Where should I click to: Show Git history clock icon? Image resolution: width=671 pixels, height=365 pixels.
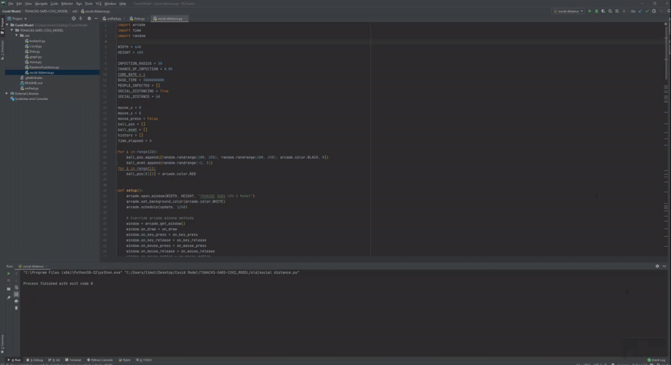654,11
